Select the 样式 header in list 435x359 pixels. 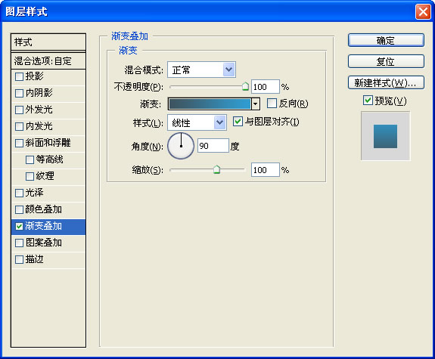pos(48,42)
